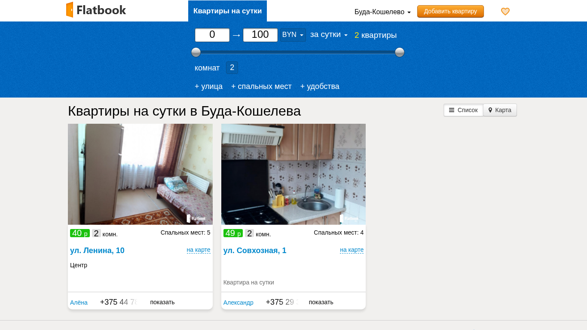Open the Квартиры на сутки tab
Image resolution: width=587 pixels, height=330 pixels.
point(227,11)
